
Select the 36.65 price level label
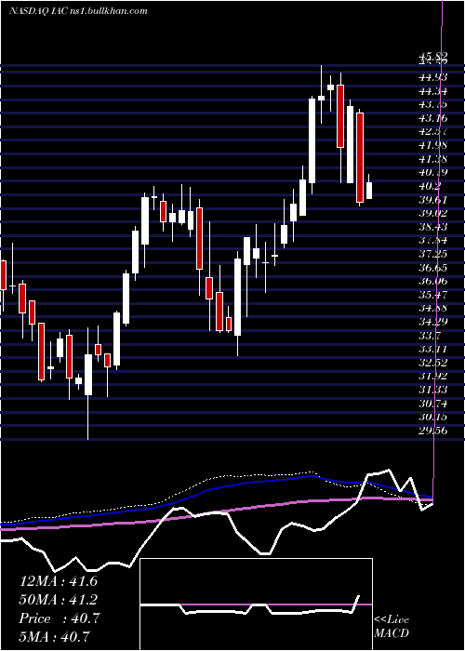432,268
